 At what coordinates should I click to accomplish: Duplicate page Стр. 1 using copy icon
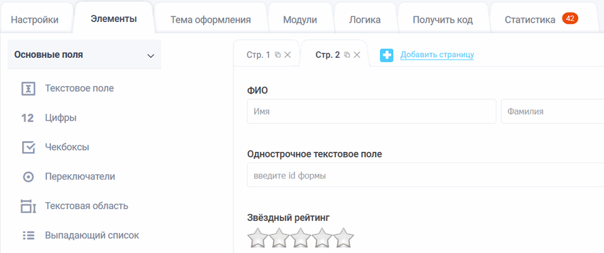[277, 55]
